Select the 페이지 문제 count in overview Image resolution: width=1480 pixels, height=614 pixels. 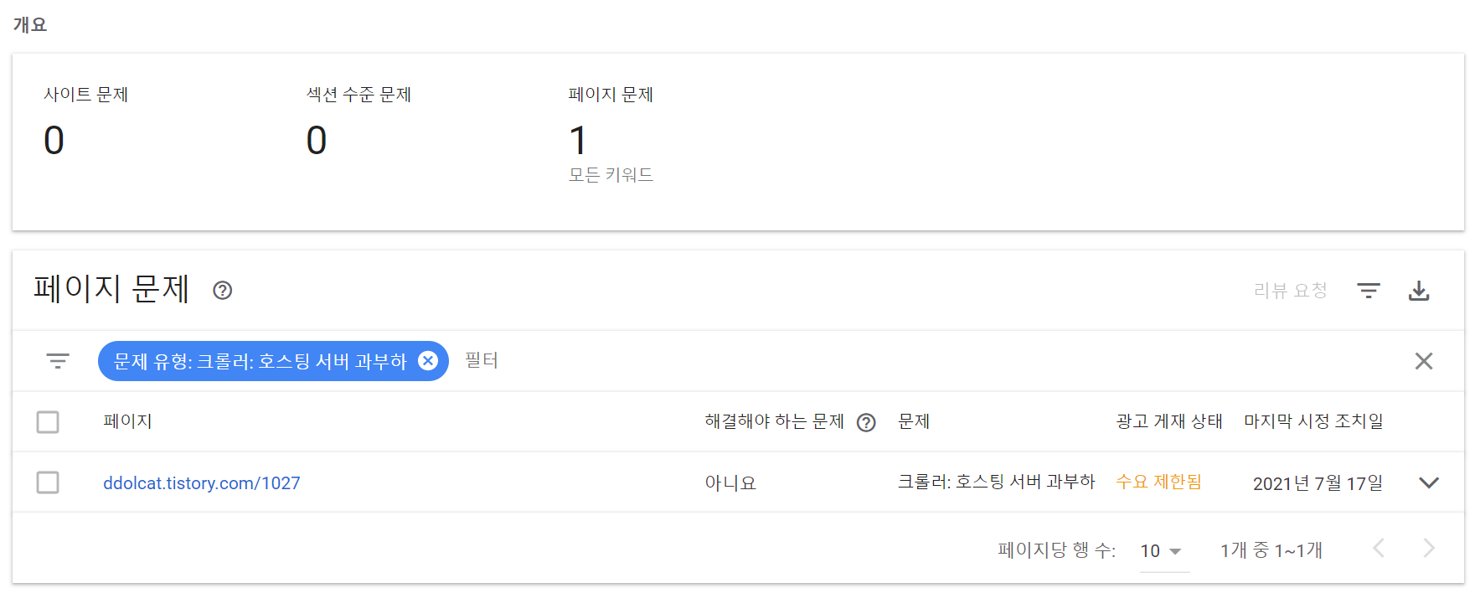point(578,140)
